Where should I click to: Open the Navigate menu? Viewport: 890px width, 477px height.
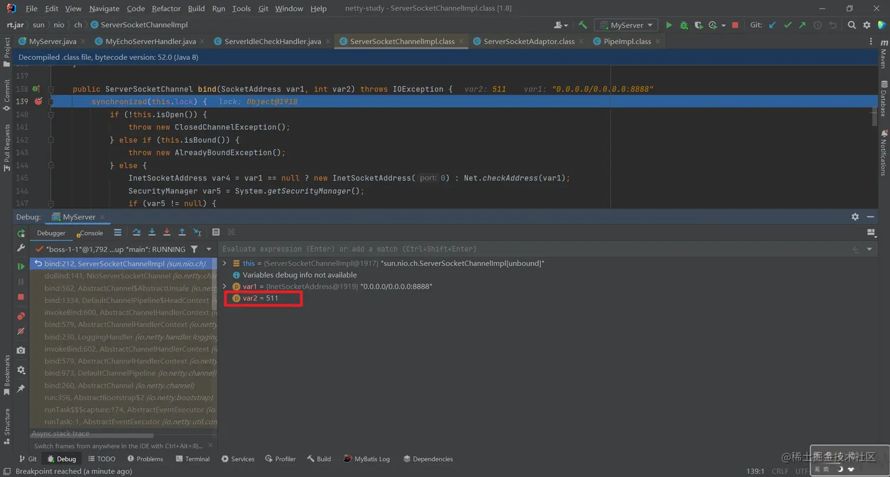click(104, 9)
